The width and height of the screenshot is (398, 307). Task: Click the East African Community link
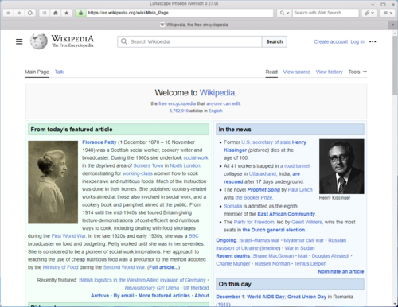(286, 214)
